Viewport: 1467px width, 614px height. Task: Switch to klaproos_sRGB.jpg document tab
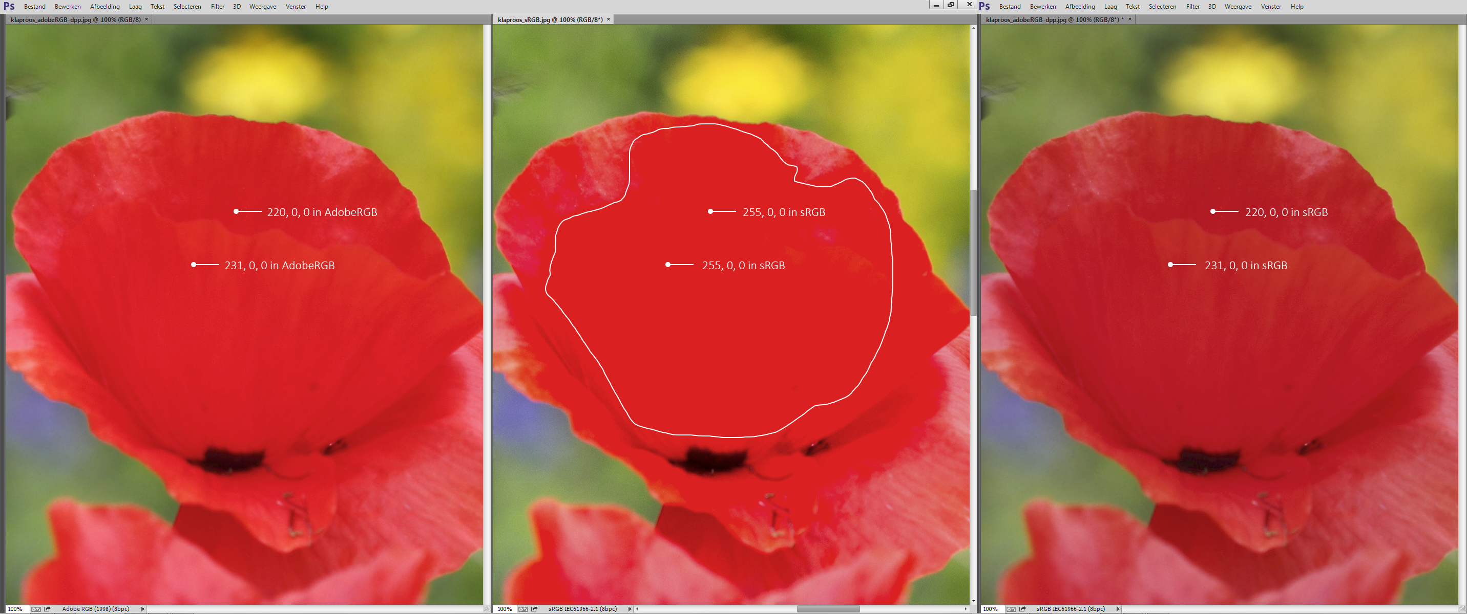(x=550, y=19)
